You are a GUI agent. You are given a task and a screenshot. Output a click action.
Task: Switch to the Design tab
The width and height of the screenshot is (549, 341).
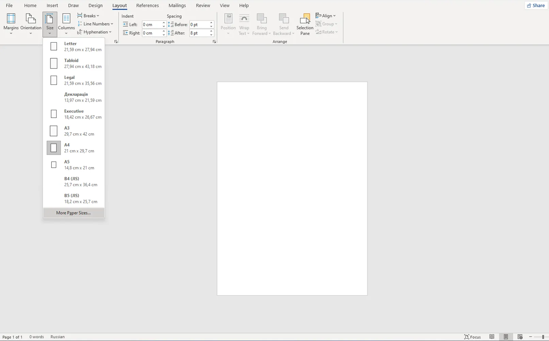pos(95,5)
